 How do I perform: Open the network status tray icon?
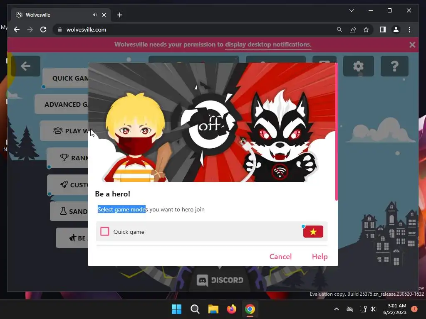363,309
